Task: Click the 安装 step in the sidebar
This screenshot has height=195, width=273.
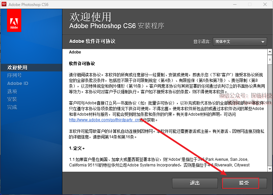Action: point(12,99)
